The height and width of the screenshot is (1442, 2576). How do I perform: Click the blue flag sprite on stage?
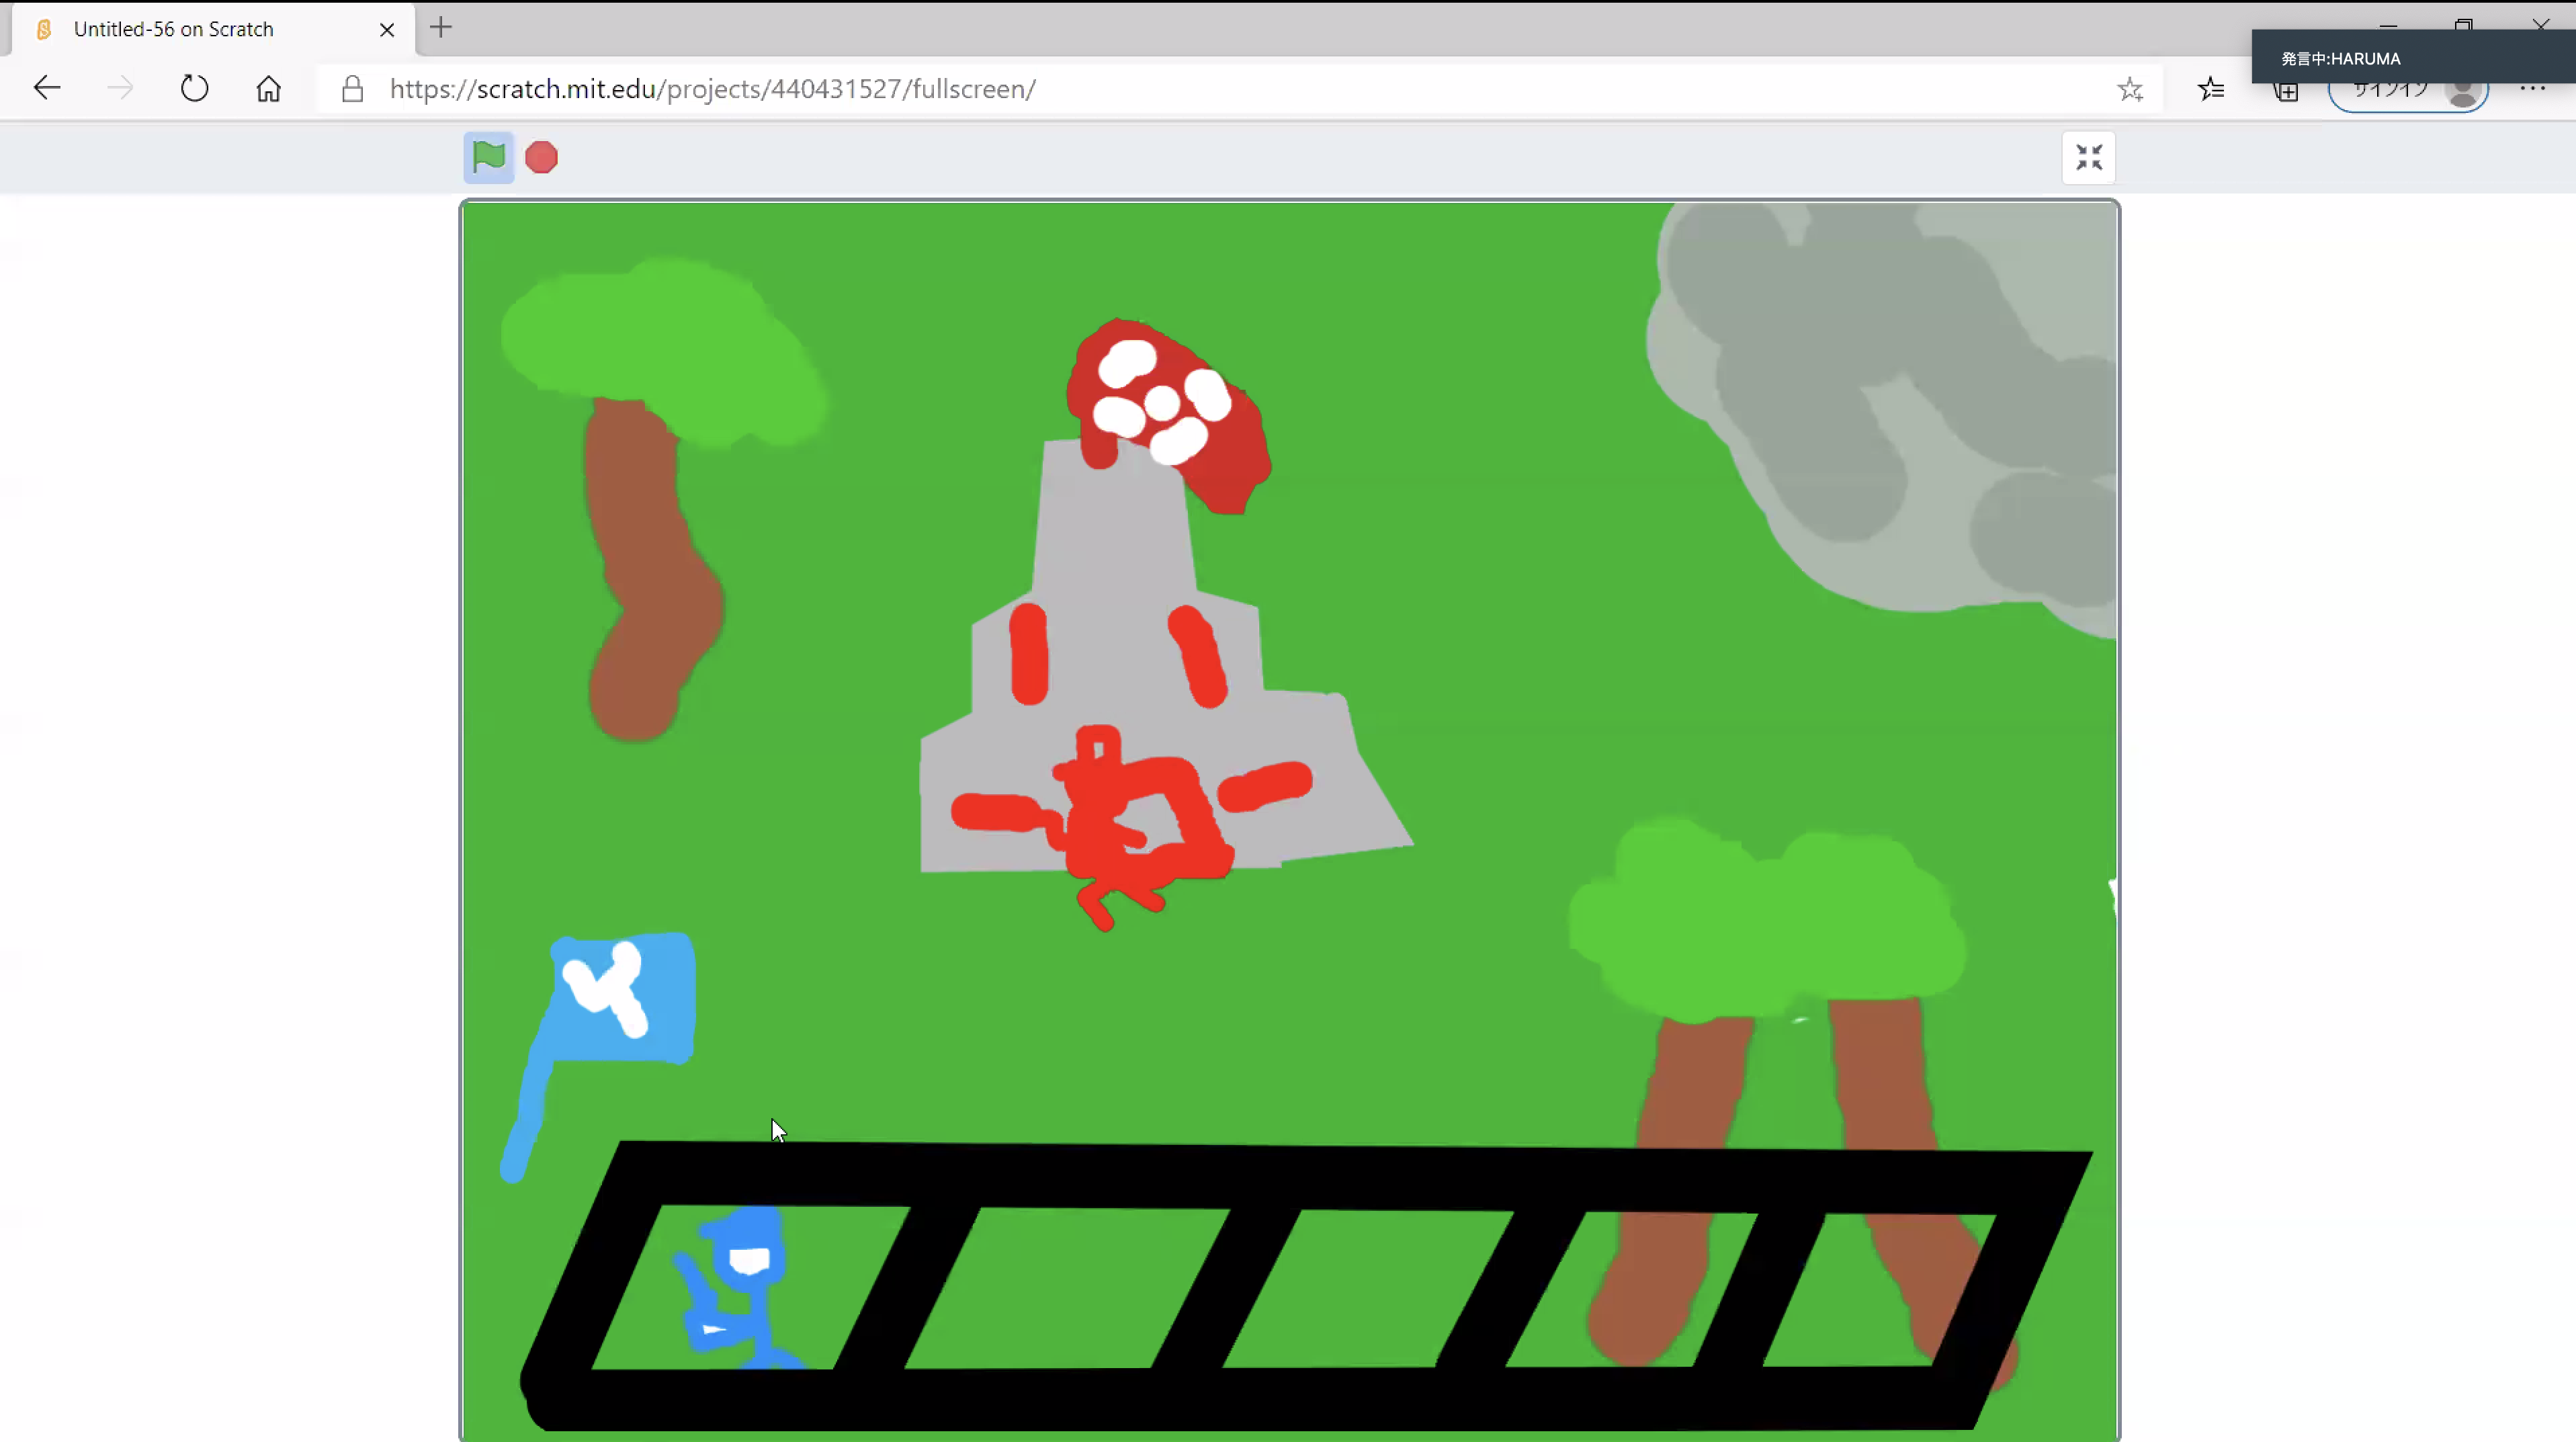point(620,1000)
